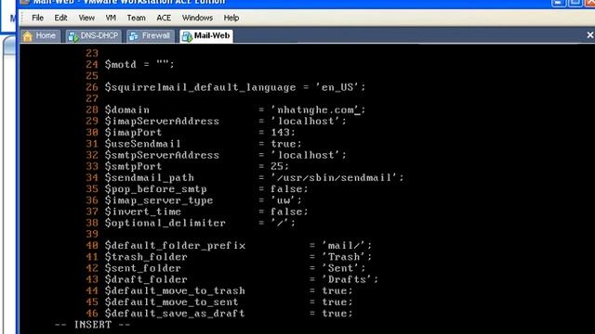Click the 'nhatnghe.com' value
The height and width of the screenshot is (334, 595).
(315, 109)
